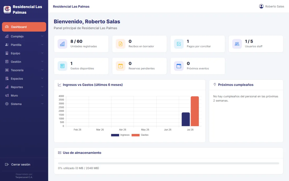Expand the Muro menu chevron

point(42,95)
